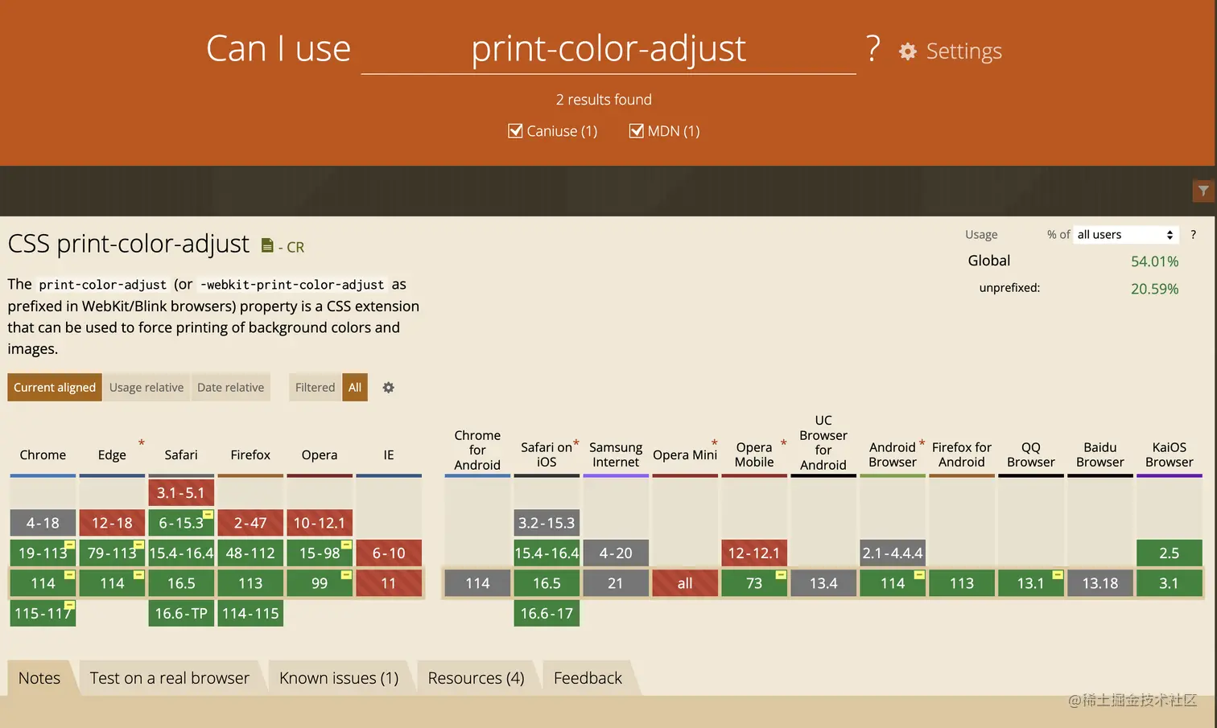Expand the Known issues (1) section
Screen dimensions: 1217x728
click(x=339, y=678)
